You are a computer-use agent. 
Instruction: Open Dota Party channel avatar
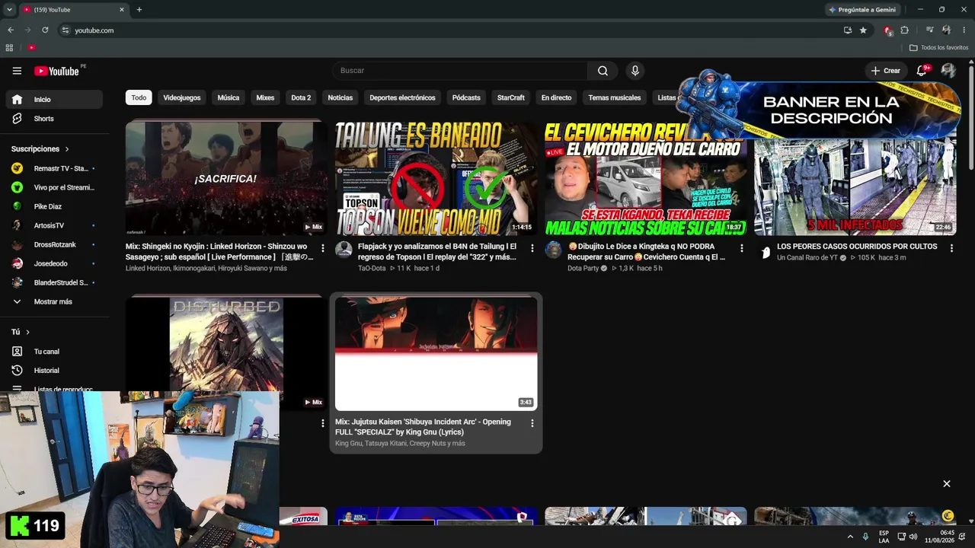click(554, 250)
